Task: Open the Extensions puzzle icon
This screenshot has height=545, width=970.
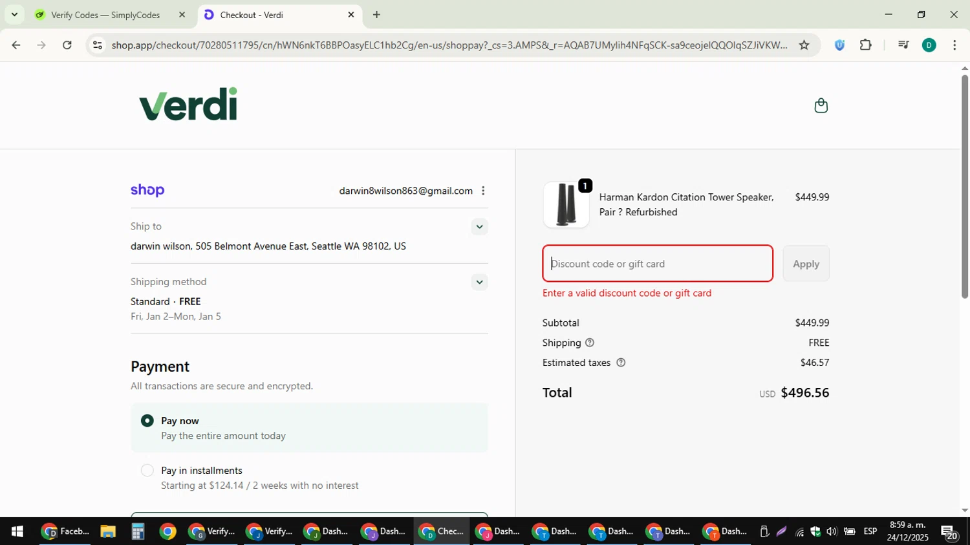Action: point(865,45)
